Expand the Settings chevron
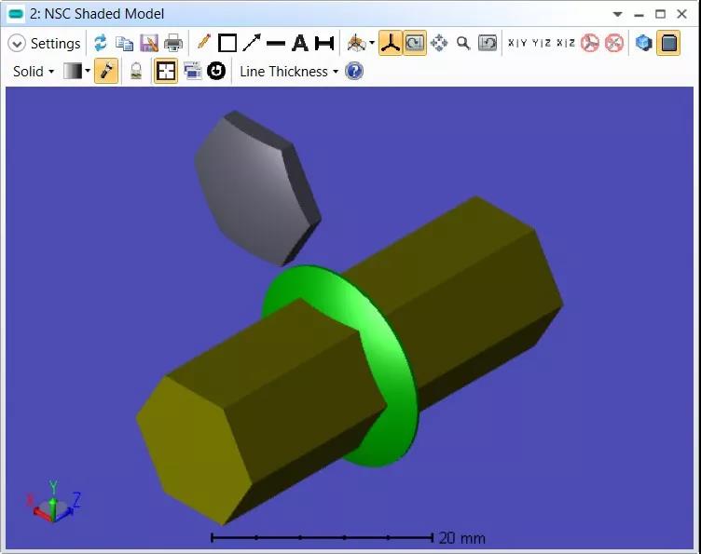Screen dimensions: 701x554 [17, 44]
